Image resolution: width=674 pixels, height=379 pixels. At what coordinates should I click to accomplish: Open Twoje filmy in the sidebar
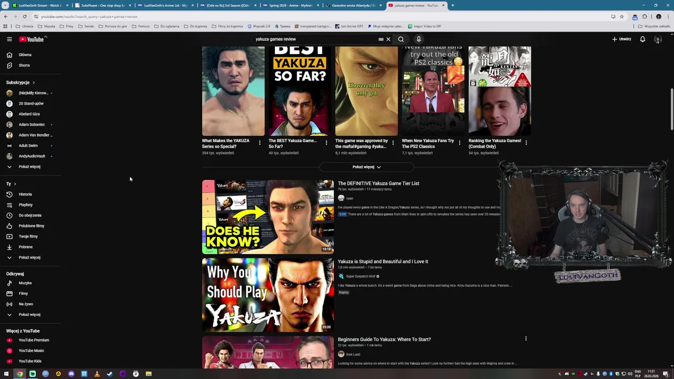(28, 236)
